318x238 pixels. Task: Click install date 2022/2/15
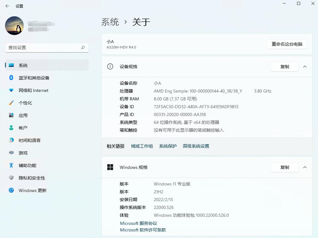point(163,200)
